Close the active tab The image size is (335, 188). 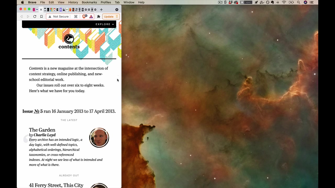(41, 10)
